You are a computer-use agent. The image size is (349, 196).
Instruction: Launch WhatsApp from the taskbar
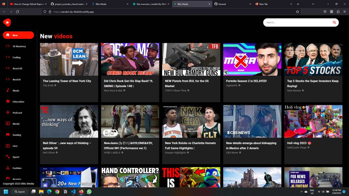click(x=89, y=192)
